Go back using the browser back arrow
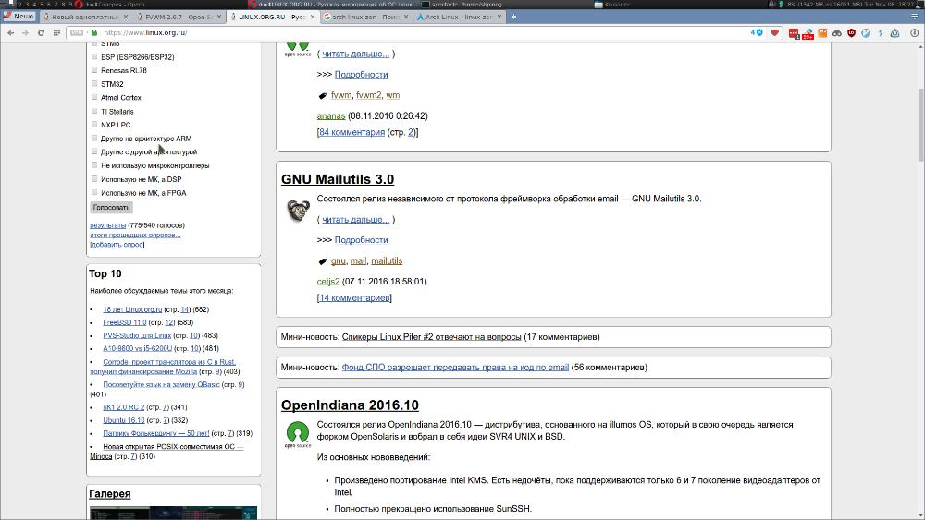The width and height of the screenshot is (925, 520). point(10,33)
